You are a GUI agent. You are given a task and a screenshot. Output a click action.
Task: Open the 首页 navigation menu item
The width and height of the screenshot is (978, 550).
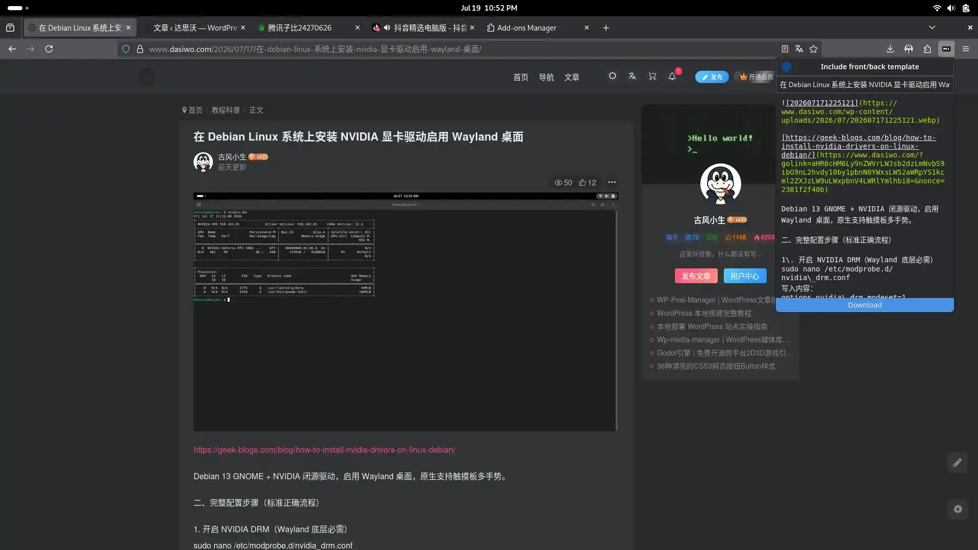[x=521, y=77]
